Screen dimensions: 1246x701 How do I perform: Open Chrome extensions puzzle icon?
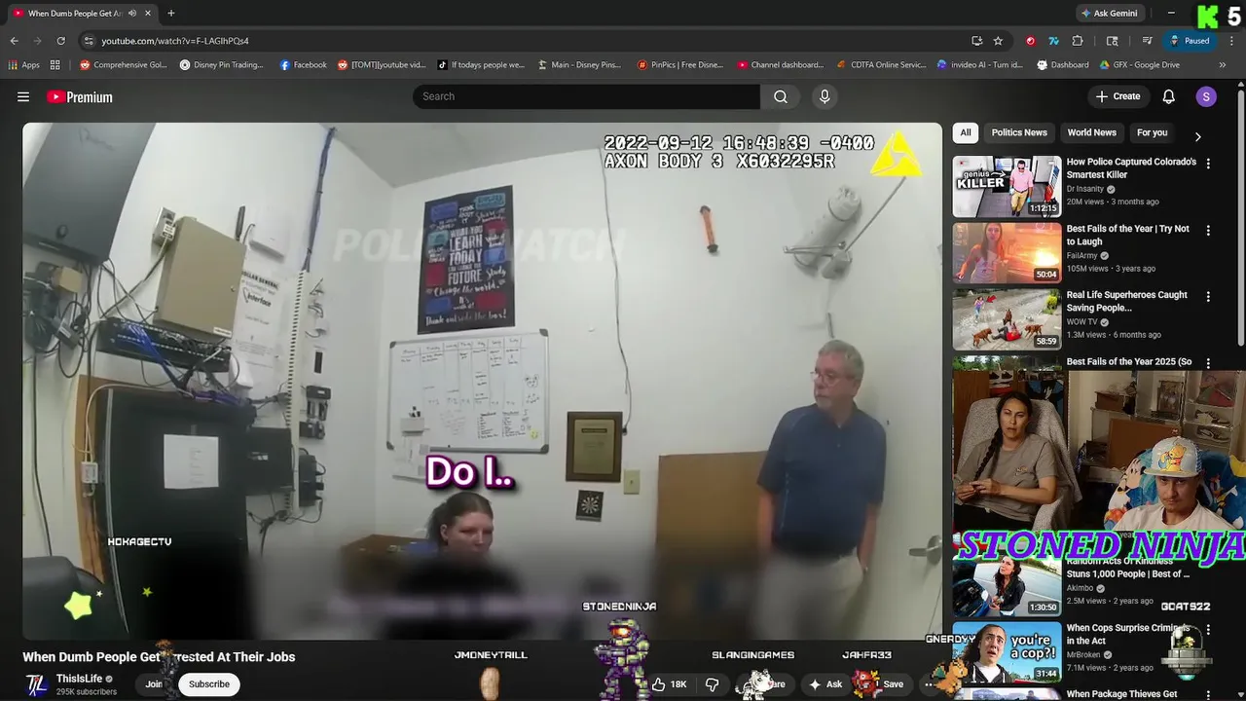point(1078,41)
